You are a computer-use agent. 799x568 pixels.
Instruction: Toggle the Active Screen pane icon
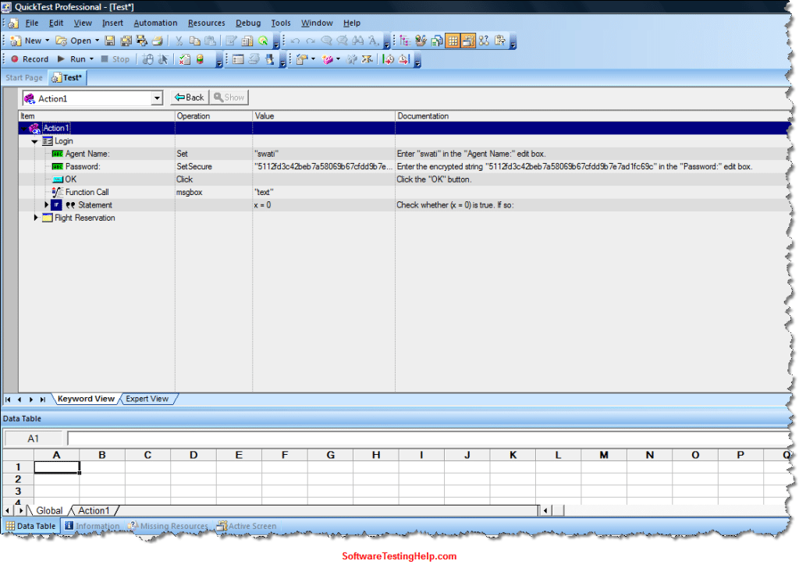[x=469, y=40]
